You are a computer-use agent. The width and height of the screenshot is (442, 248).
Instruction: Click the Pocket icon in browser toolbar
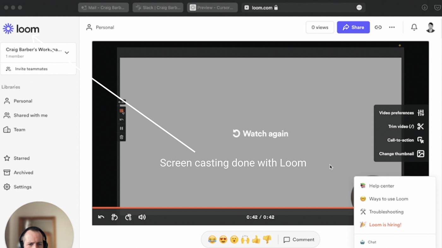pyautogui.click(x=437, y=8)
